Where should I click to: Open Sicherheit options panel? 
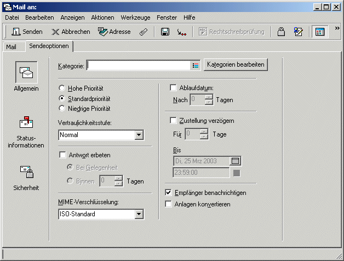pyautogui.click(x=26, y=172)
